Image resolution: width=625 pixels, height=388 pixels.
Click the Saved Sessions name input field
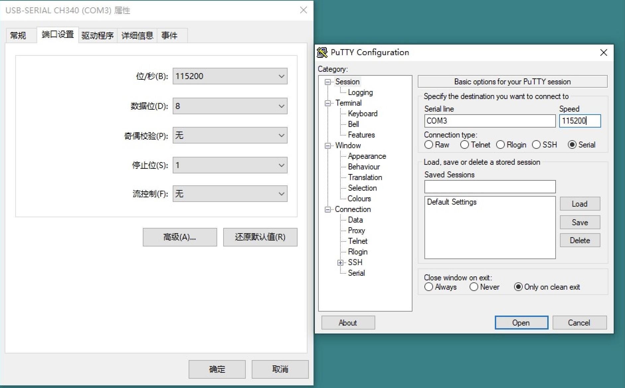pos(490,187)
